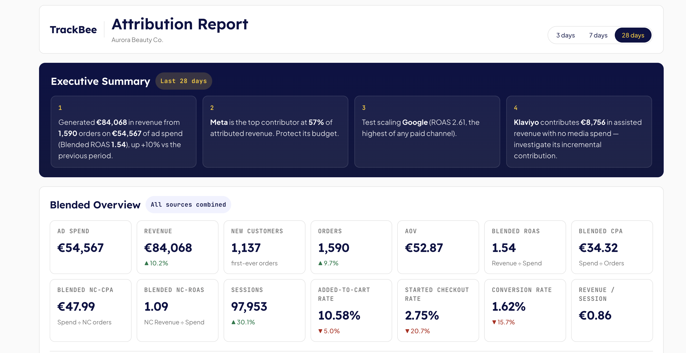Click the Revenue ÷ Spend caption
The width and height of the screenshot is (686, 353).
(517, 263)
